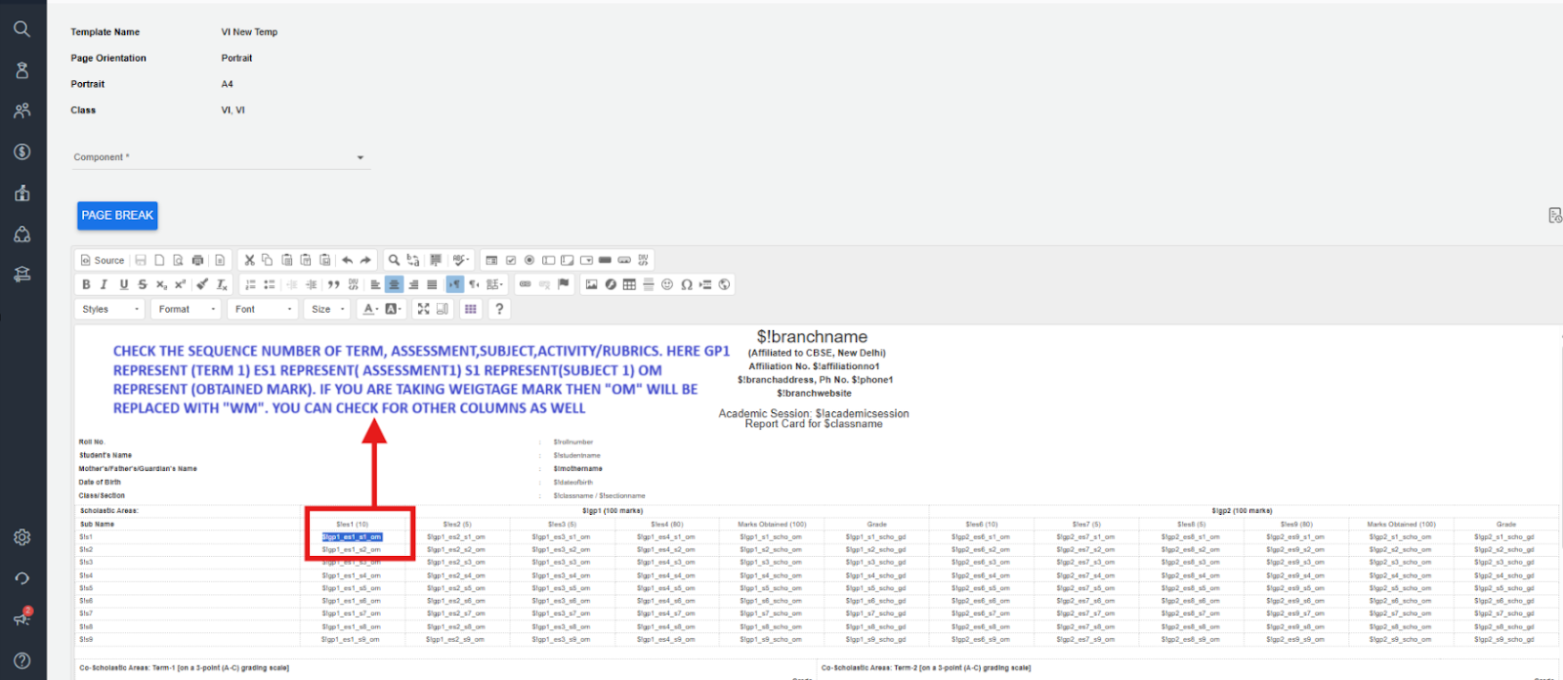Viewport: 1563px width, 680px height.
Task: Click the Undo arrow icon
Action: tap(347, 260)
